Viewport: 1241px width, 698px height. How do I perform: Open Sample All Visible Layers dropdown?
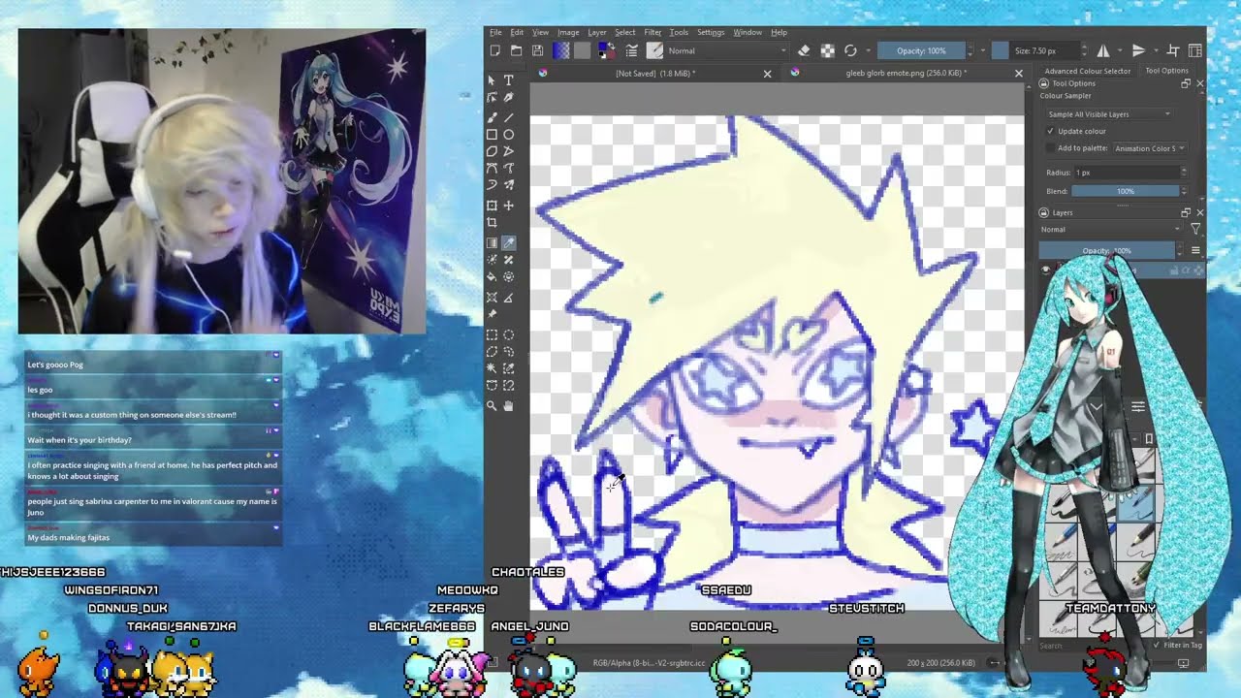[1109, 114]
